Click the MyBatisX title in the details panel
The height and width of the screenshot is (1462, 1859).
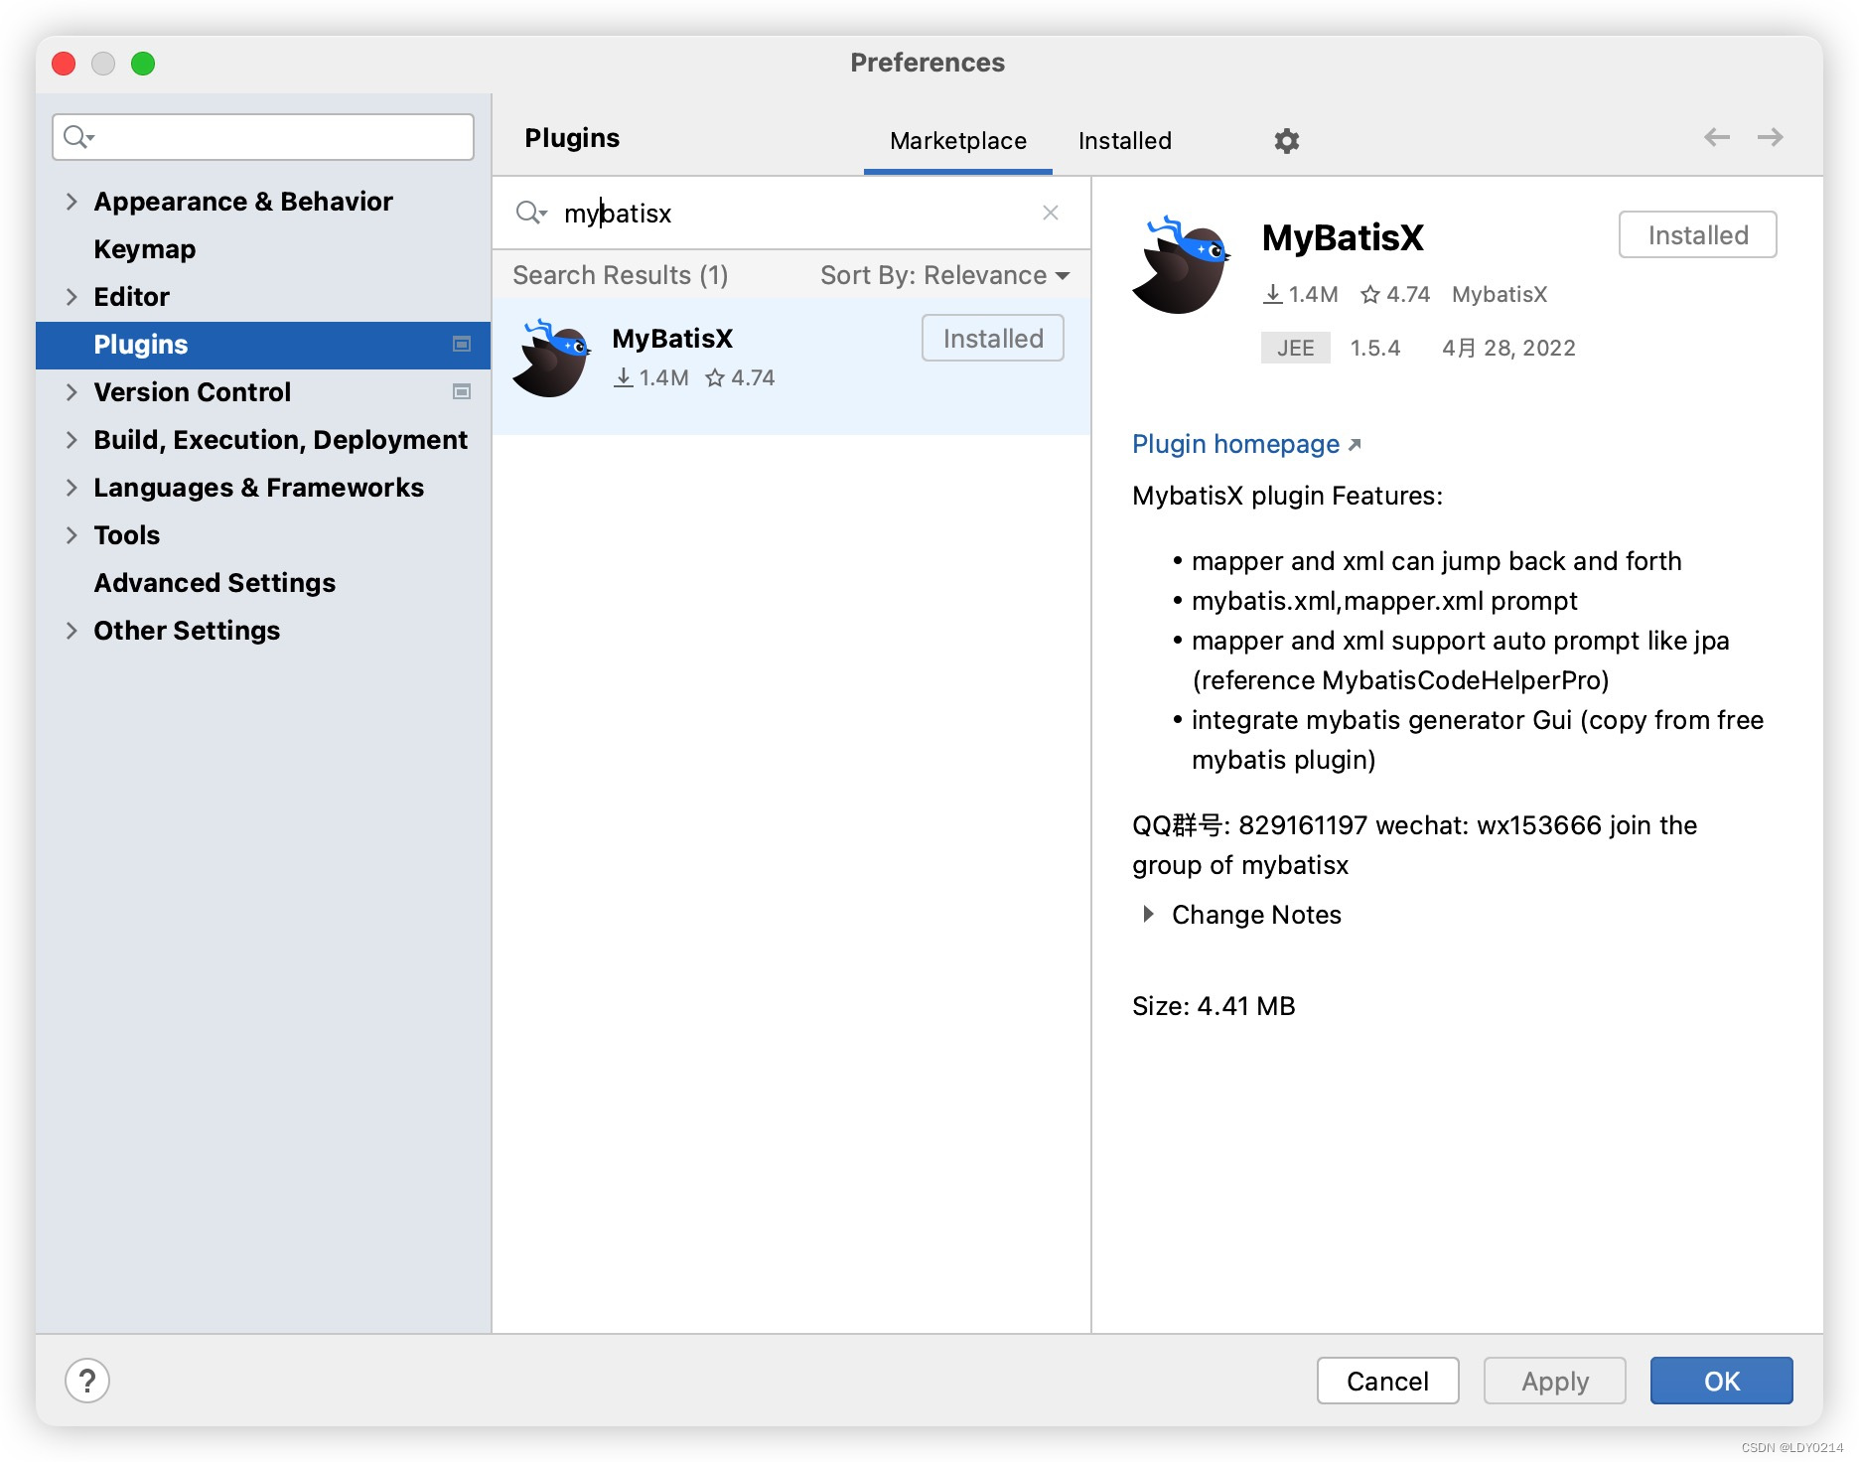click(x=1343, y=238)
